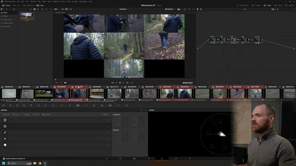Add a Gradient window button
296x166 pixels.
[x=46, y=114]
